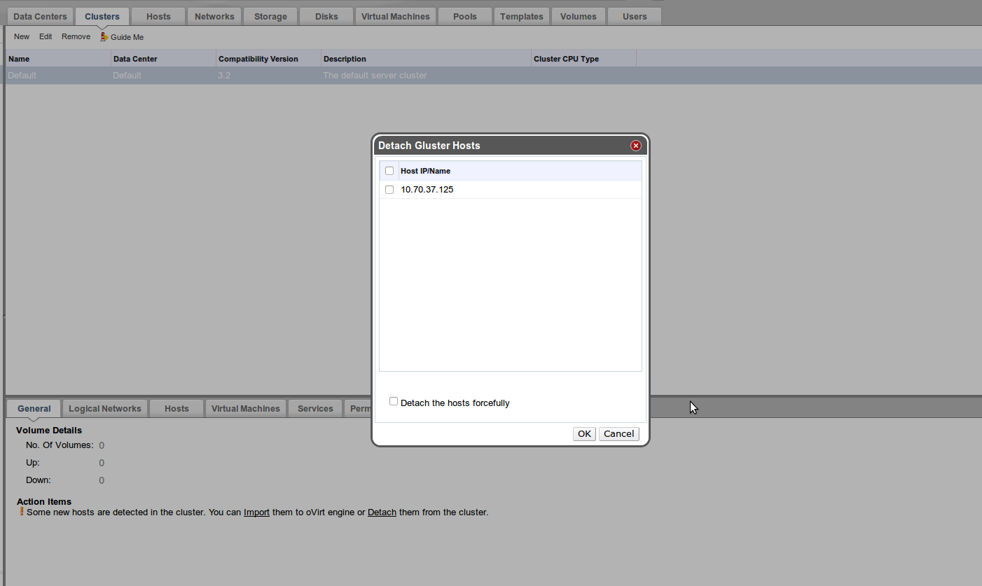Enable Detach the hosts forcefully
The height and width of the screenshot is (586, 982).
click(394, 402)
